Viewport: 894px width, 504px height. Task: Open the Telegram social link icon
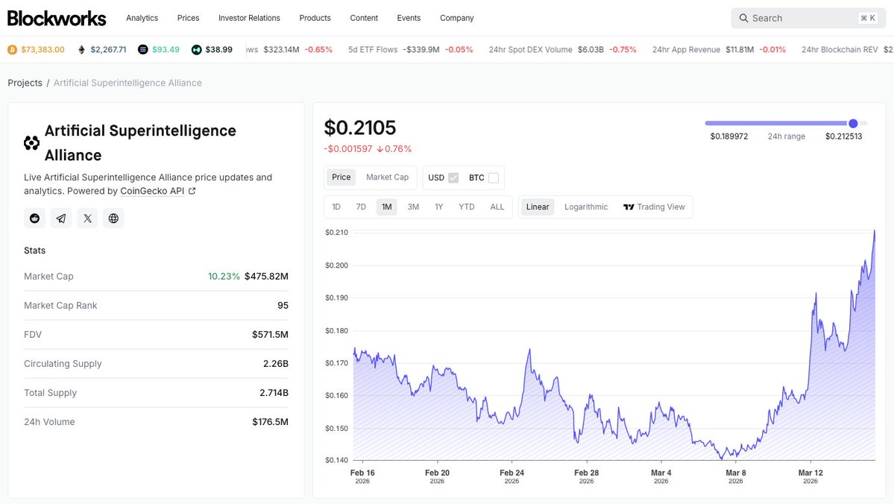coord(61,218)
